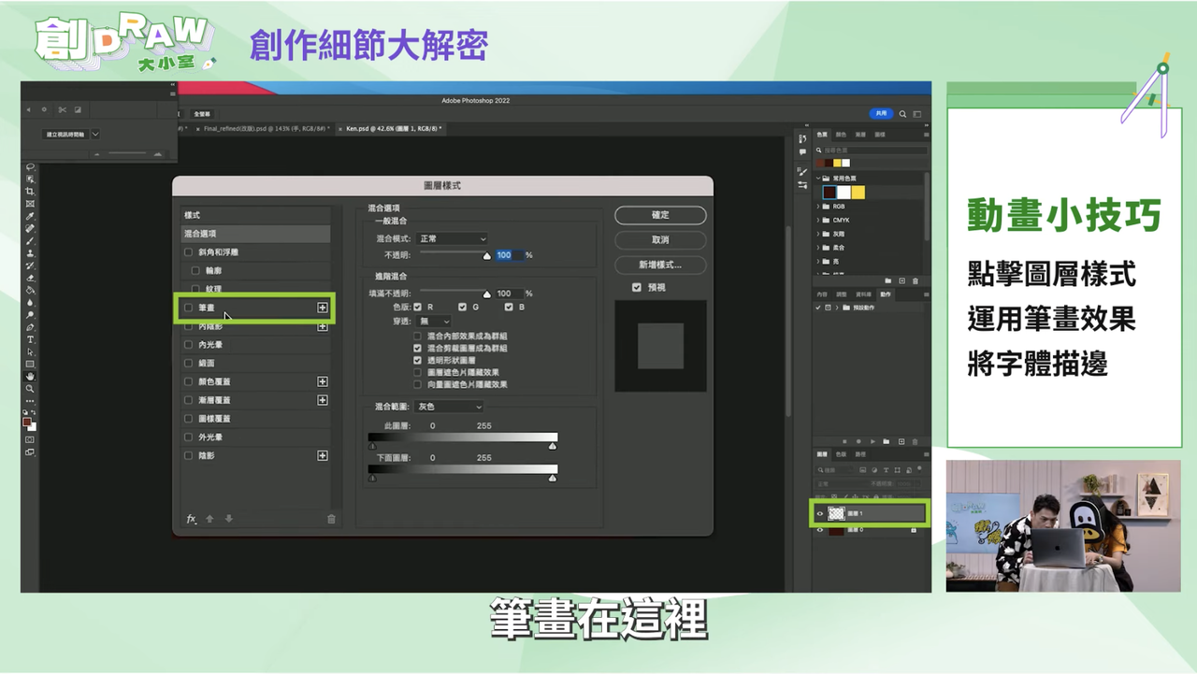Open the 色版 channels tab in layers panel

point(841,454)
